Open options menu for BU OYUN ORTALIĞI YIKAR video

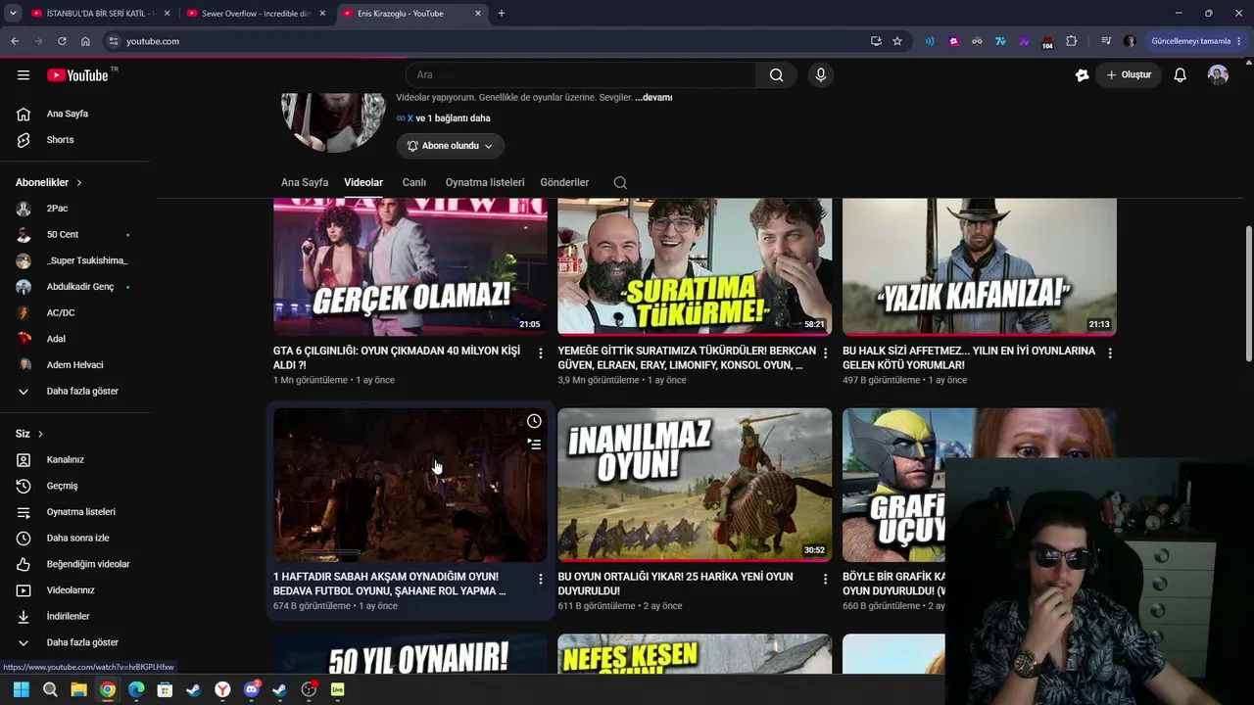tap(825, 579)
